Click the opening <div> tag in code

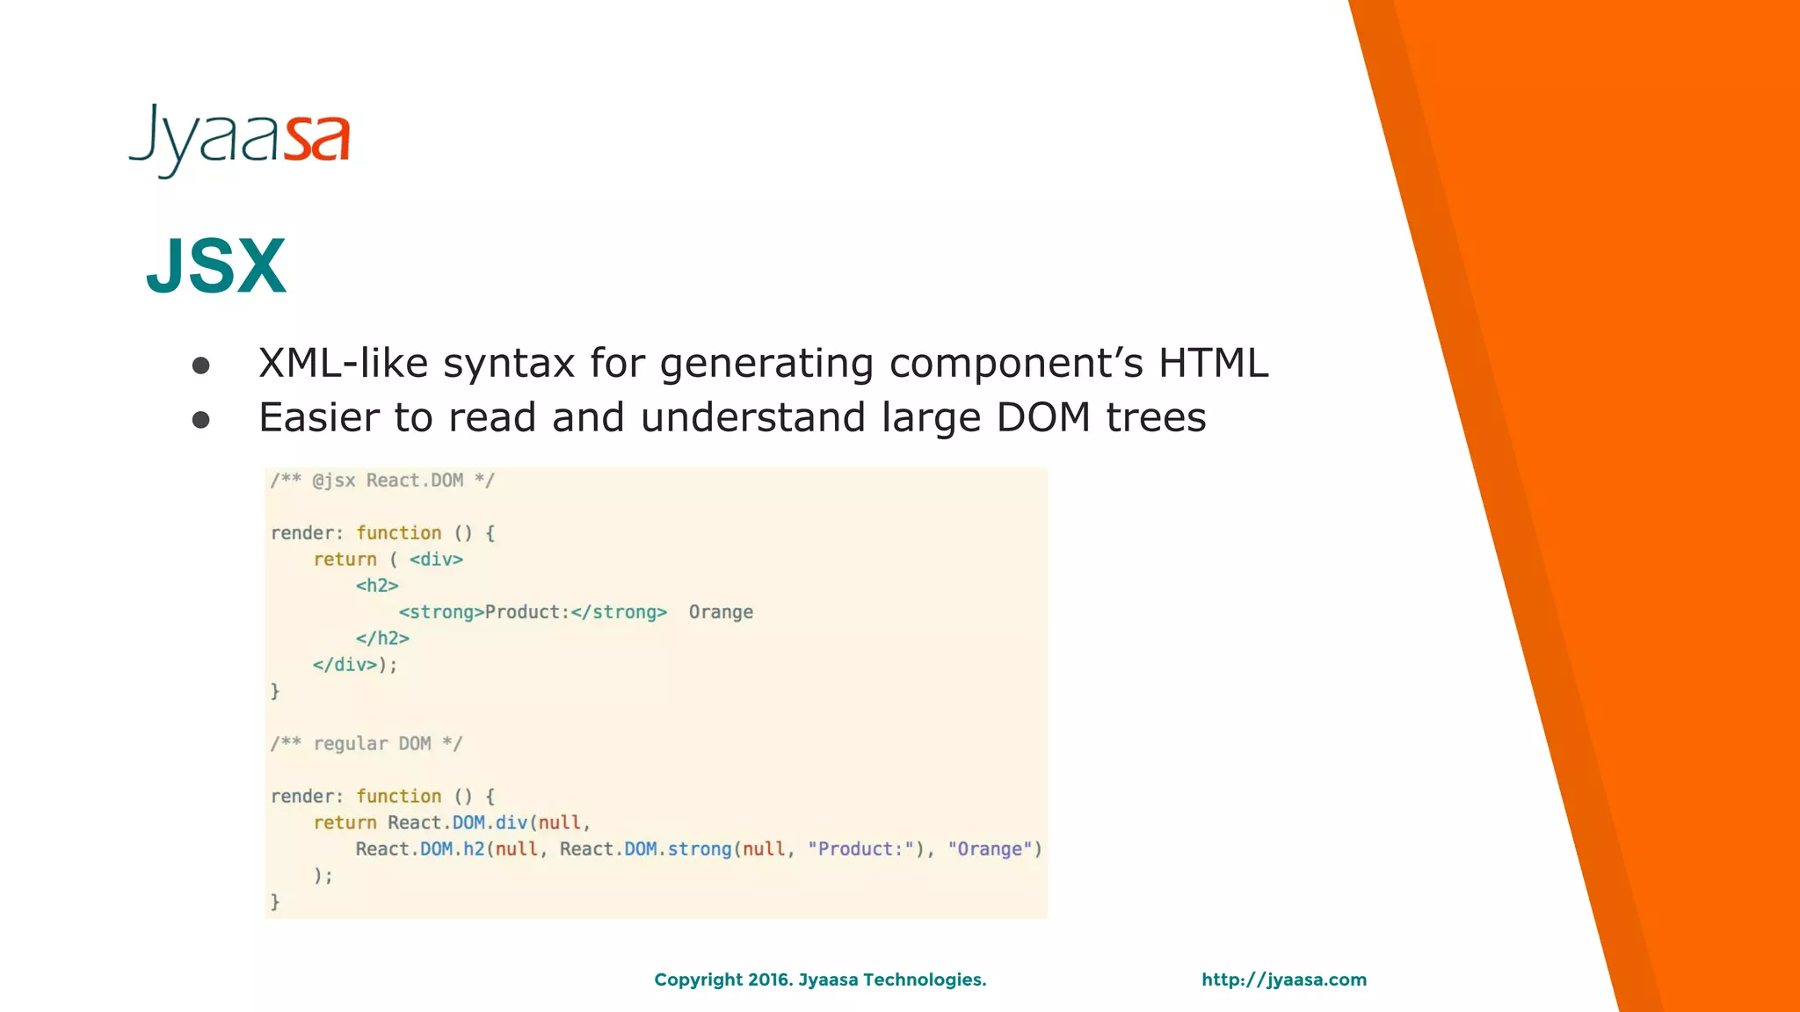[436, 560]
